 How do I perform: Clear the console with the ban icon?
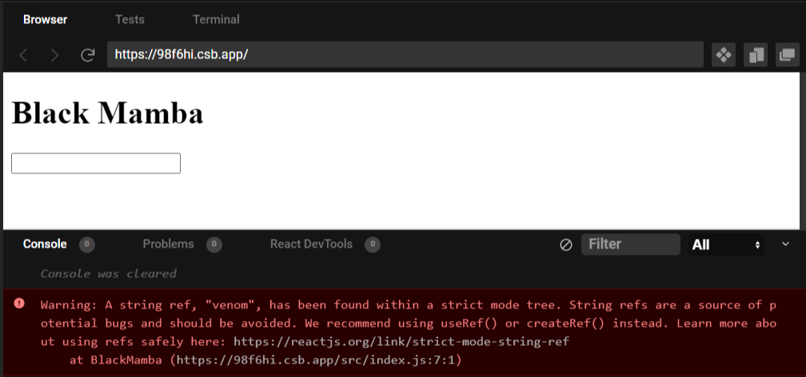565,245
